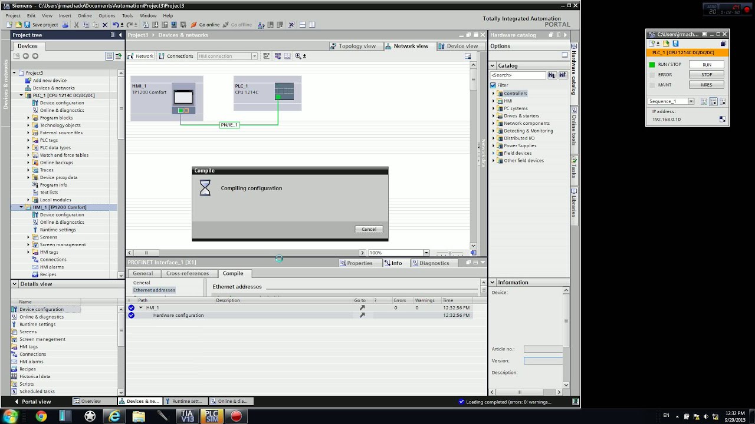Click Portal view at bottom left
This screenshot has height=424, width=755.
click(x=32, y=402)
